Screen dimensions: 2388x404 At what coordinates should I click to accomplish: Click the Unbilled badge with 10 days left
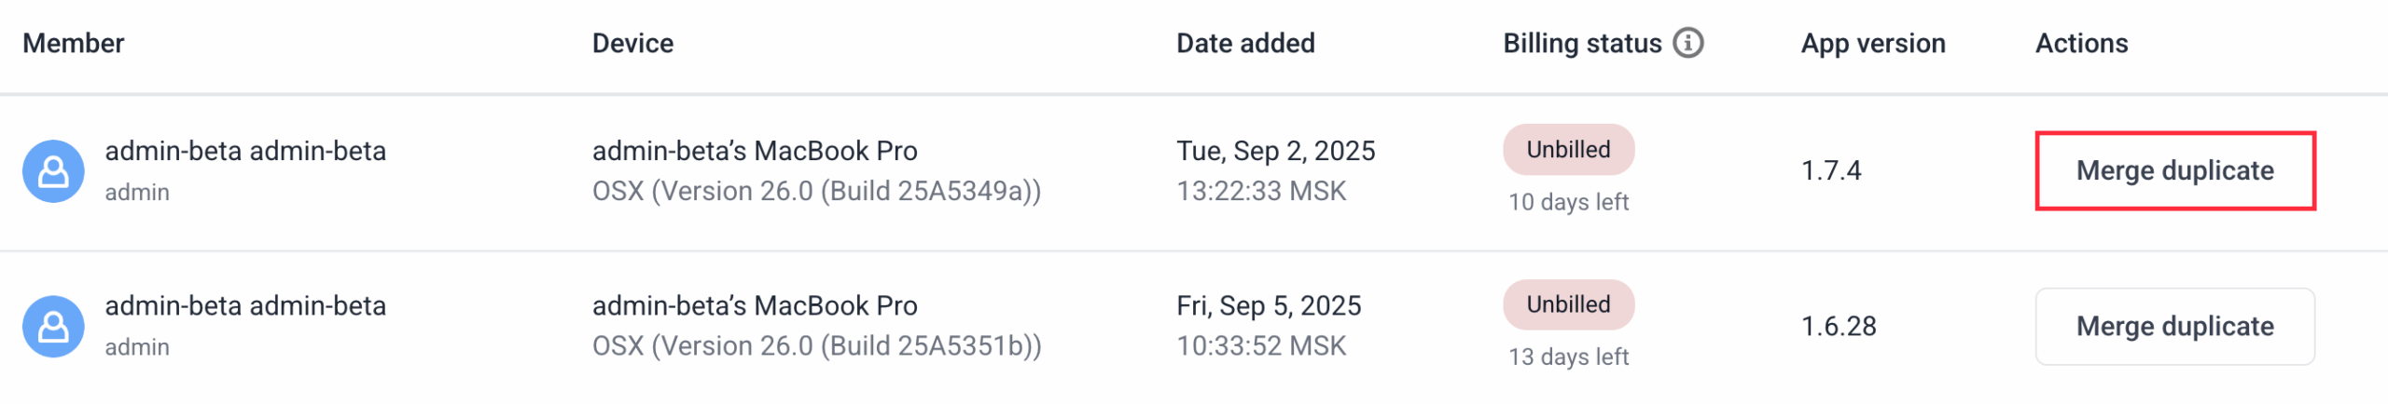[1568, 150]
